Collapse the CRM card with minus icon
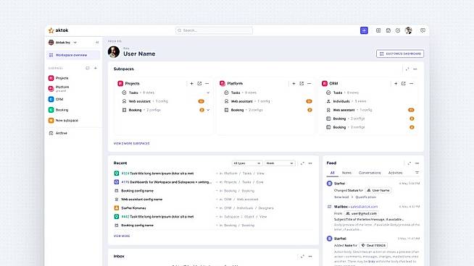The image size is (474, 266). coord(412,84)
